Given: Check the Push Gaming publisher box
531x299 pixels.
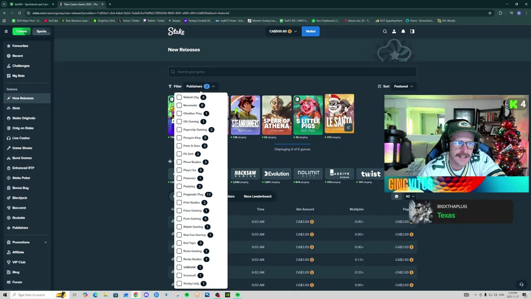Looking at the screenshot, I should [x=179, y=218].
